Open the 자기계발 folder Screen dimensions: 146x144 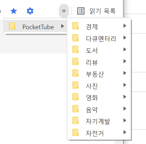(x=99, y=121)
